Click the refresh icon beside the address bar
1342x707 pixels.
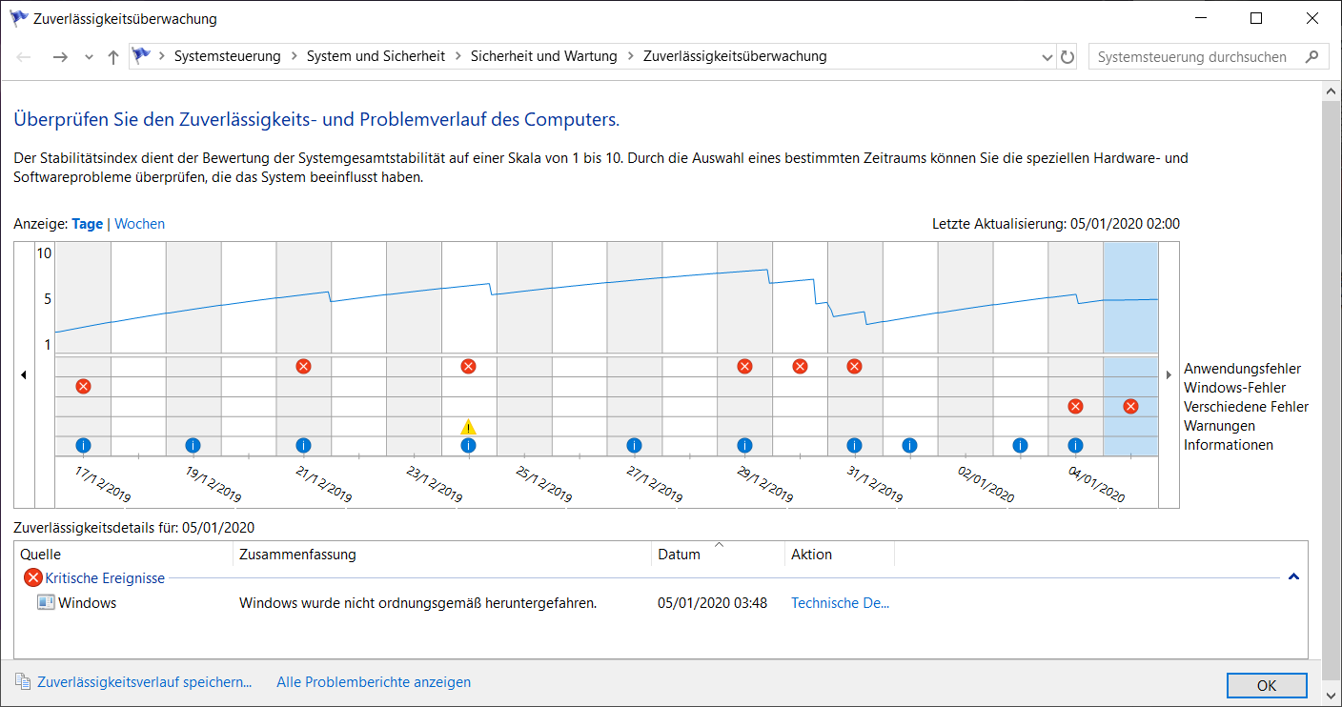1067,57
